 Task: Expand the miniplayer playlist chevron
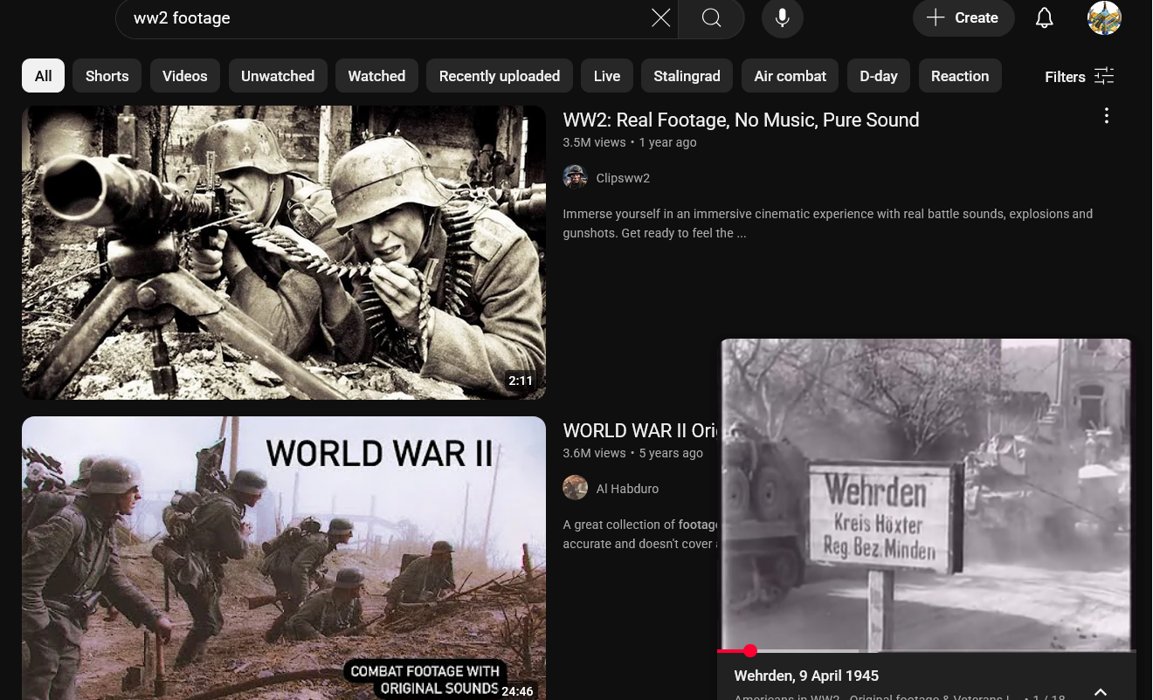click(1100, 691)
